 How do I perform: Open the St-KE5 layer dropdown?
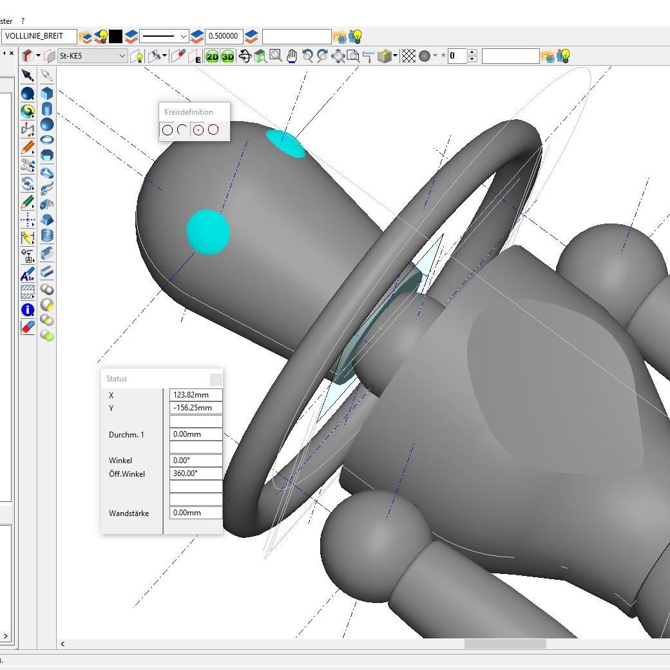[122, 56]
